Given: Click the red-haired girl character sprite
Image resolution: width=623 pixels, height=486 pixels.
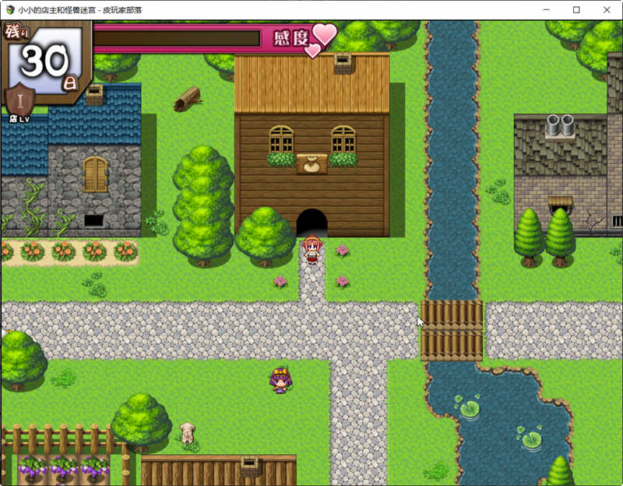Looking at the screenshot, I should click(311, 250).
